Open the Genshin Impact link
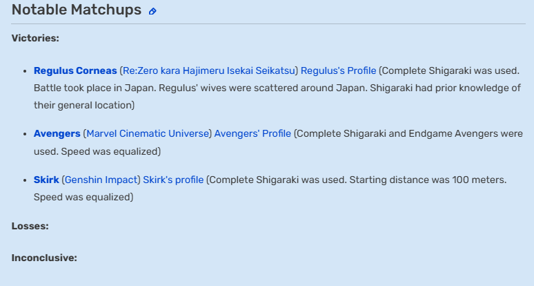The width and height of the screenshot is (534, 286). pyautogui.click(x=101, y=180)
